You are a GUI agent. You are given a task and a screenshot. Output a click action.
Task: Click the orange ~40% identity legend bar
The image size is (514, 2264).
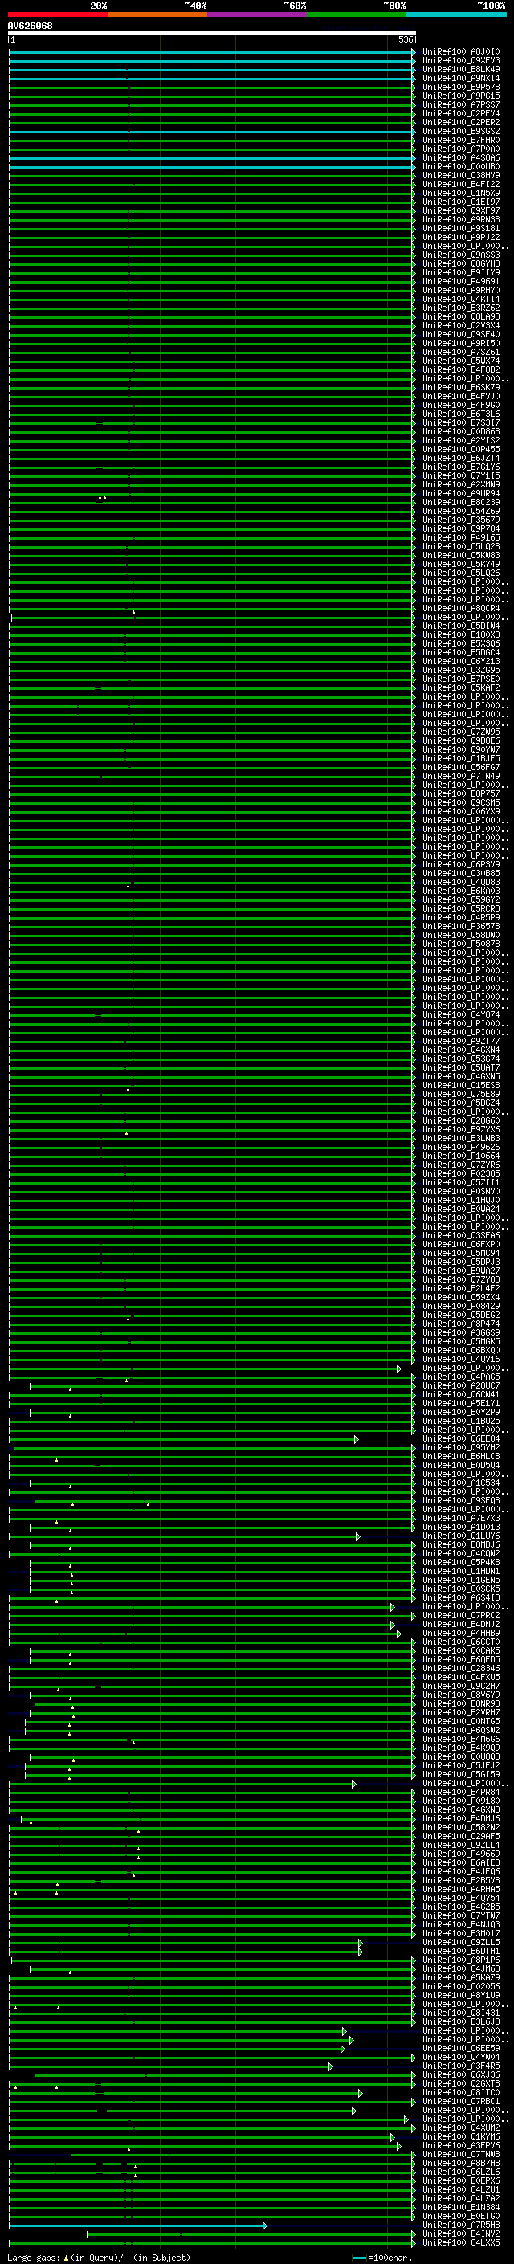pos(157,14)
